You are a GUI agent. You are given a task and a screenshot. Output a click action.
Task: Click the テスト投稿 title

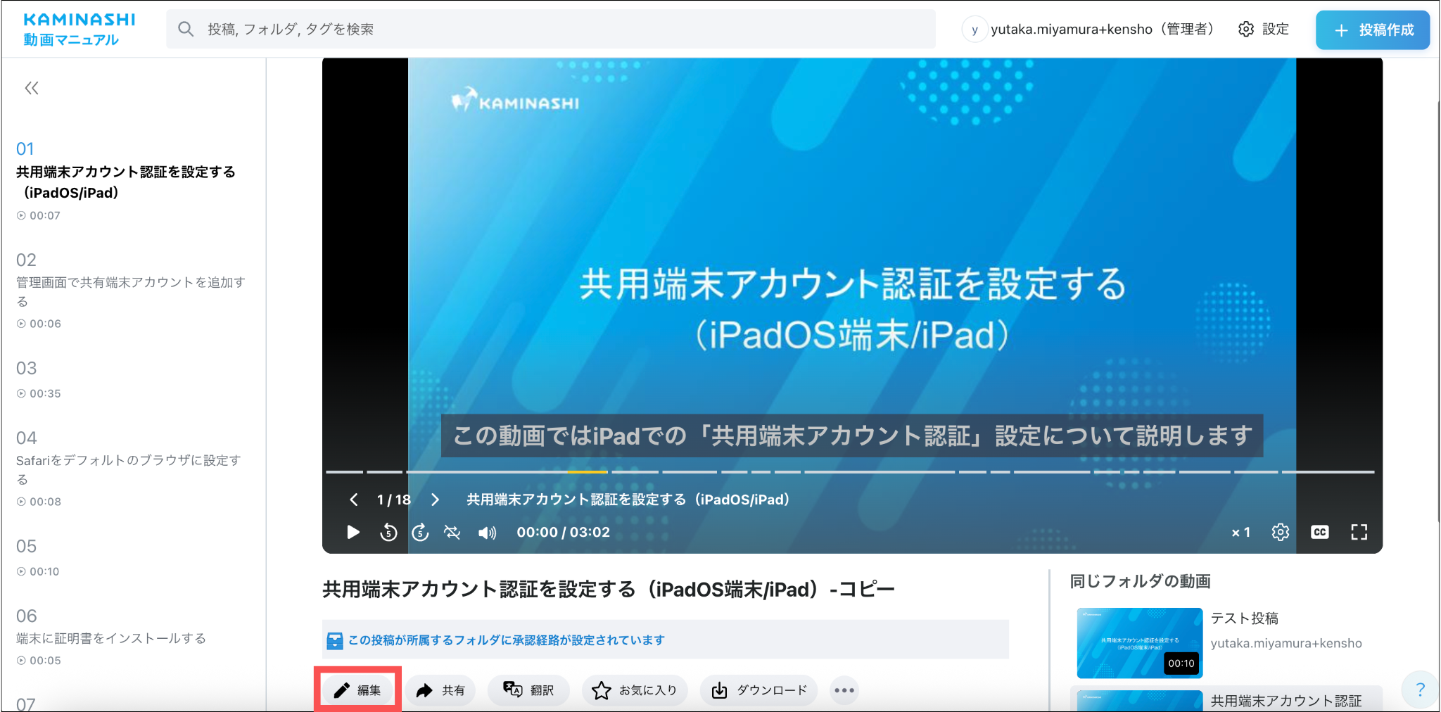coord(1244,618)
